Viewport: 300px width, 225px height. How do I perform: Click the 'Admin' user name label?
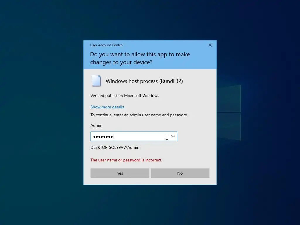96,125
